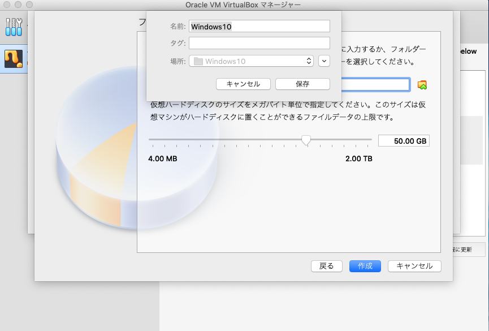Click the disk size slider handle
489x331 pixels.
pos(306,140)
